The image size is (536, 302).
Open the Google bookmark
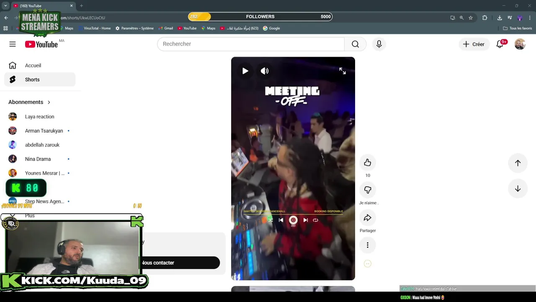tap(271, 28)
